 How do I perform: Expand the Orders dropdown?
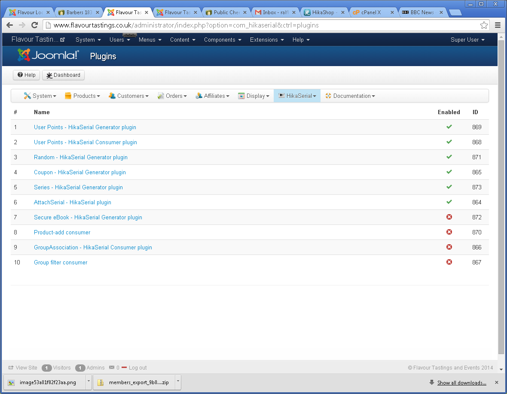(172, 96)
